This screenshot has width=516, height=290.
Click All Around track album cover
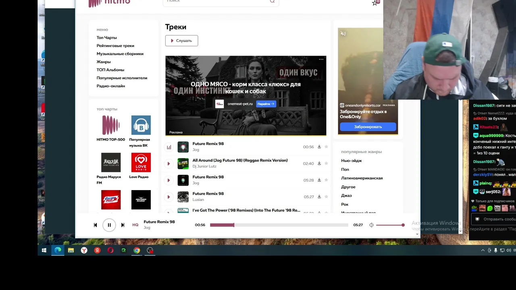point(183,164)
